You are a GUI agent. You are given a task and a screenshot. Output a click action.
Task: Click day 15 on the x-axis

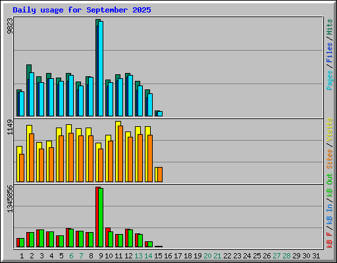[x=158, y=256]
